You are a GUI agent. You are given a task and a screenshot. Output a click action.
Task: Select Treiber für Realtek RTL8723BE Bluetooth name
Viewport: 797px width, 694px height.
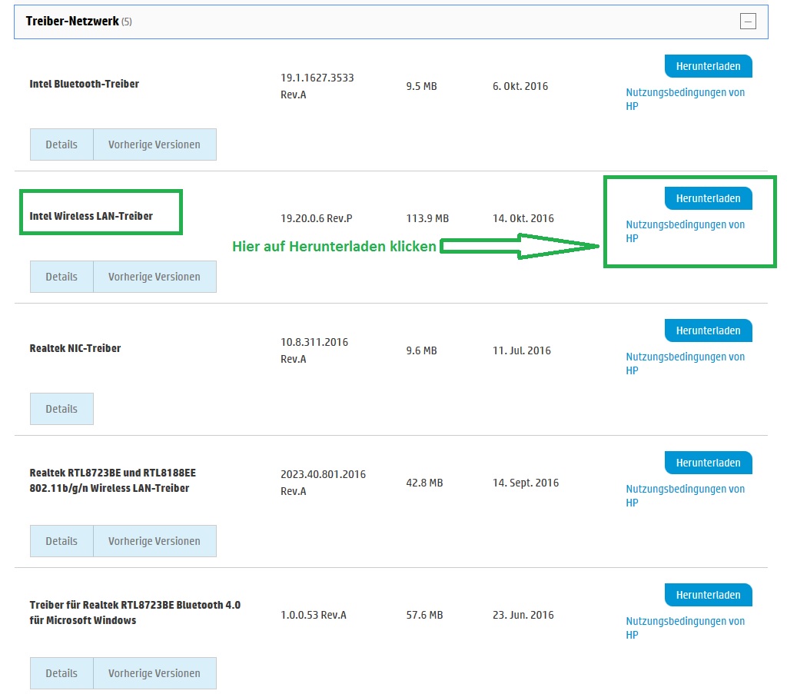pyautogui.click(x=134, y=613)
